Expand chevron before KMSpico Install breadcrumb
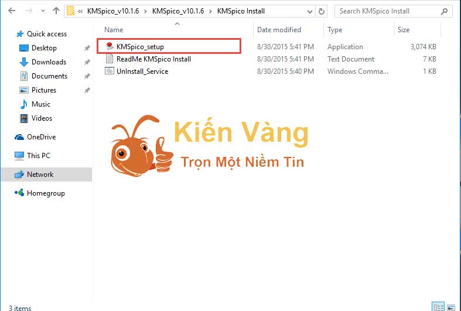The width and height of the screenshot is (461, 311). click(x=210, y=12)
